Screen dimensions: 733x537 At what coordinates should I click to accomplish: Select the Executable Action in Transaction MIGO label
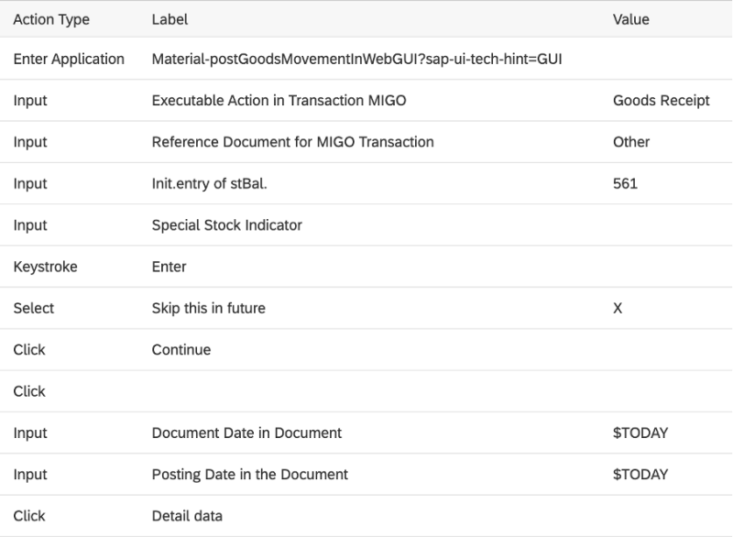point(279,101)
